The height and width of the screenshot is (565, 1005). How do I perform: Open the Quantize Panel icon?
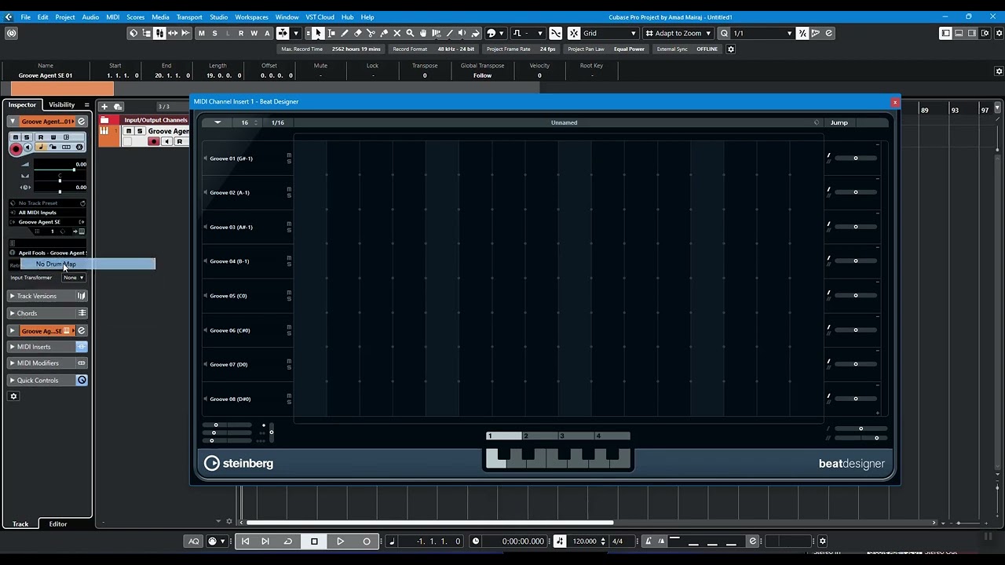pyautogui.click(x=829, y=33)
